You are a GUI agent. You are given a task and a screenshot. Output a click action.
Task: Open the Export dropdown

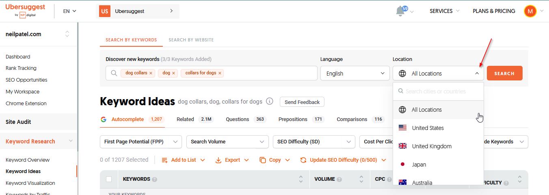point(232,160)
